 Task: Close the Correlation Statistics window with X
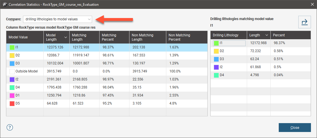312,4
